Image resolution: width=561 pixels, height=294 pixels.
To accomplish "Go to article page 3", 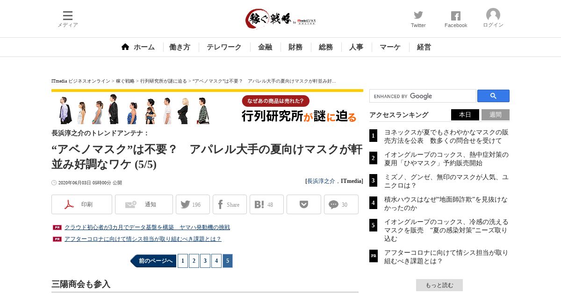I will (x=205, y=261).
